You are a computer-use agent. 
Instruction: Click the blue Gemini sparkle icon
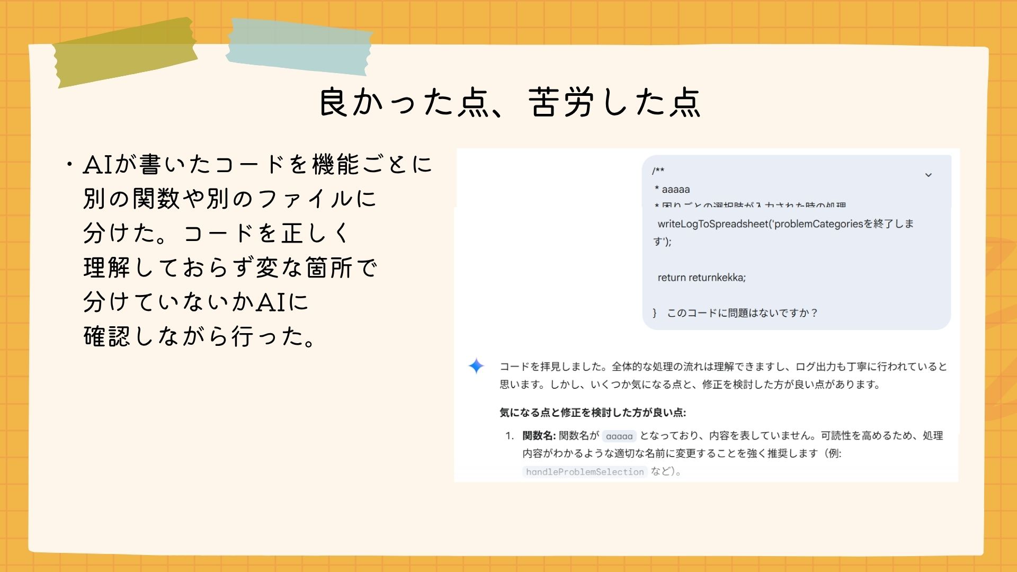[476, 366]
